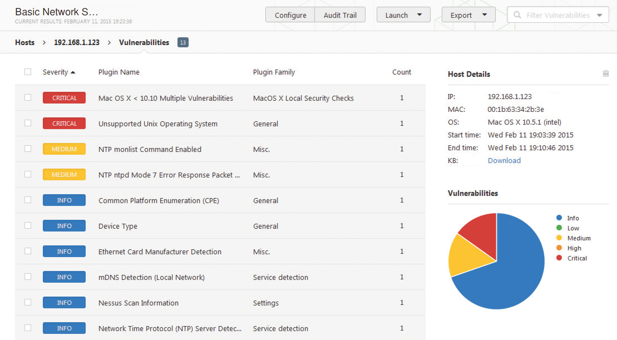Click the magnifier icon in the filter box
The height and width of the screenshot is (340, 617).
pos(517,15)
